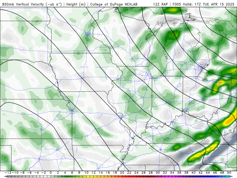Click the 14 value on the color scale
The image size is (237, 178).
pos(101,173)
